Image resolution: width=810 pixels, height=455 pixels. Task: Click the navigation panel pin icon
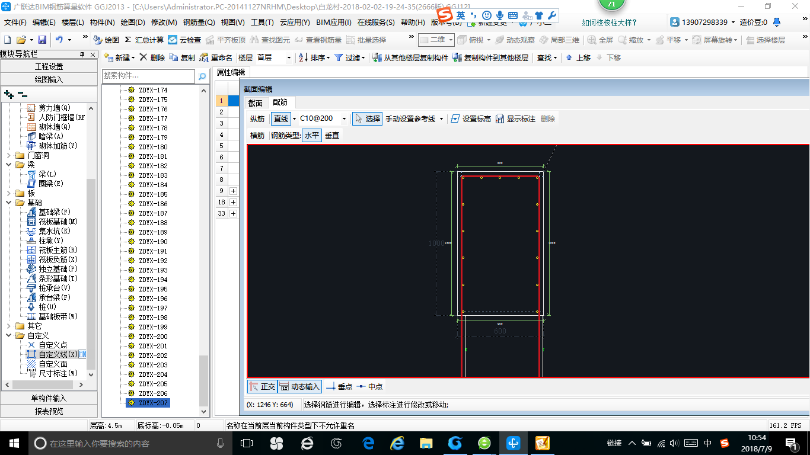point(82,55)
